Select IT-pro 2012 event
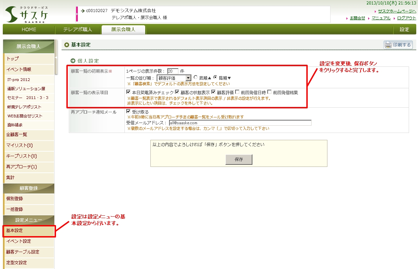This screenshot has width=418, height=269. pyautogui.click(x=29, y=80)
